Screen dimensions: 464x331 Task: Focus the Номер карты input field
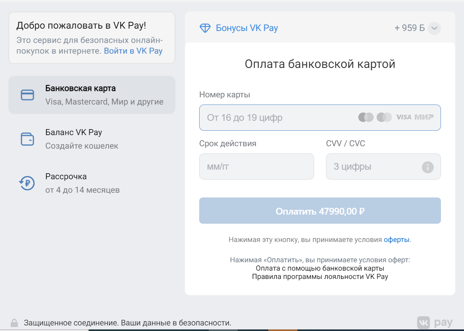tap(278, 118)
